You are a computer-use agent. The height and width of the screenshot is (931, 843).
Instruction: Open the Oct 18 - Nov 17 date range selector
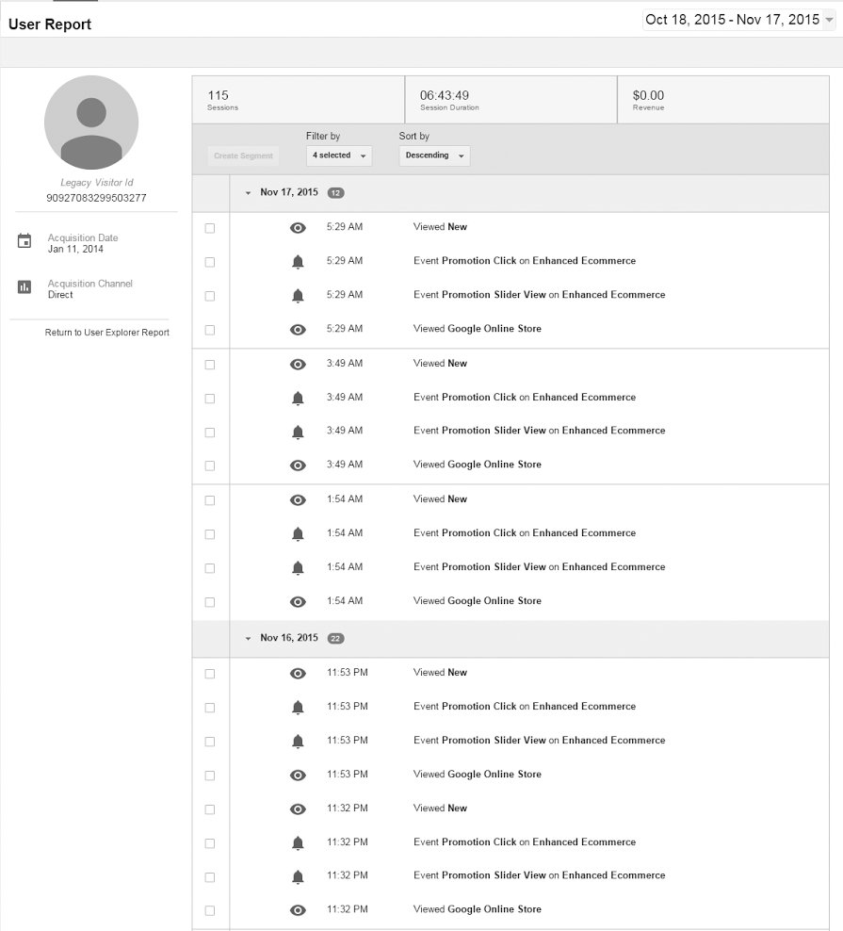(736, 19)
